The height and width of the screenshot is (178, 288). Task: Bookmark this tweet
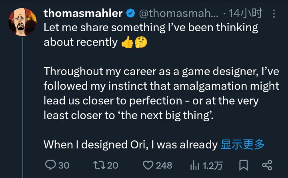pyautogui.click(x=243, y=165)
